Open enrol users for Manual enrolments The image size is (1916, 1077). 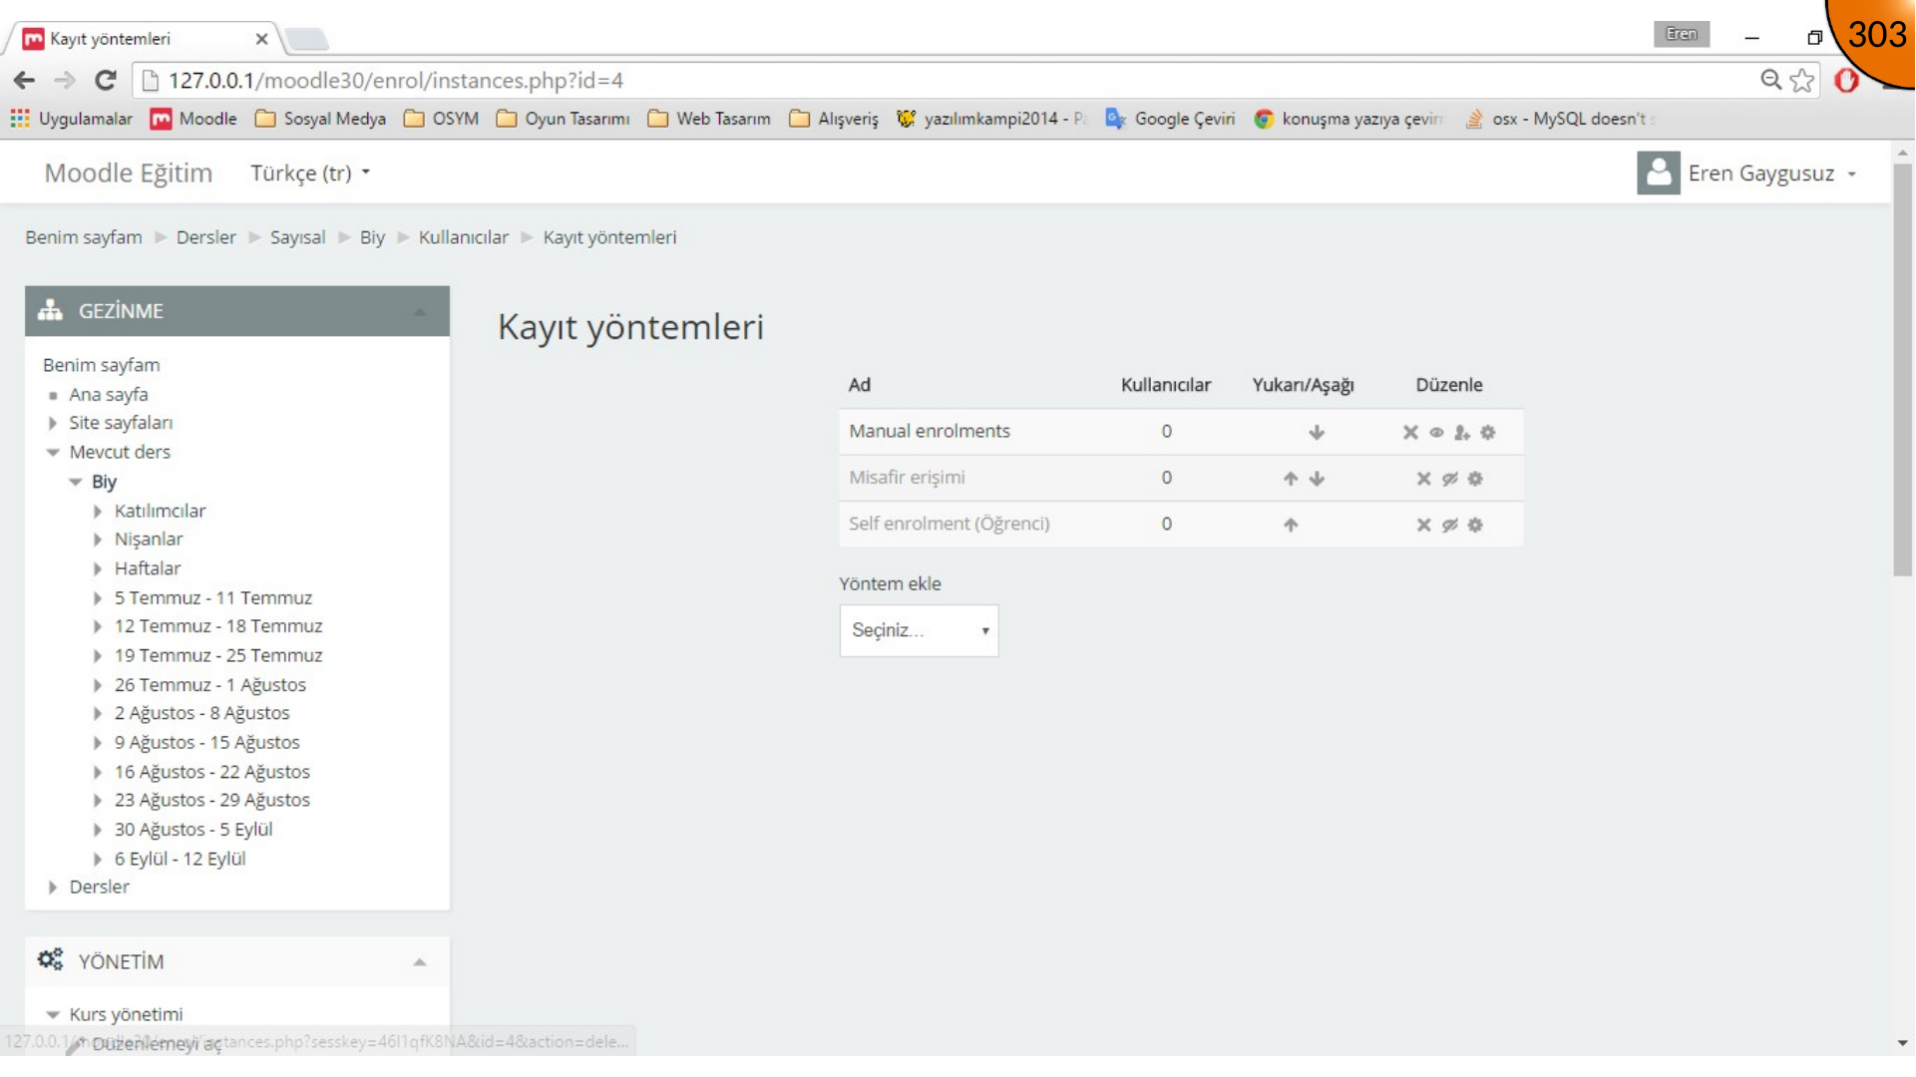[x=1462, y=432]
